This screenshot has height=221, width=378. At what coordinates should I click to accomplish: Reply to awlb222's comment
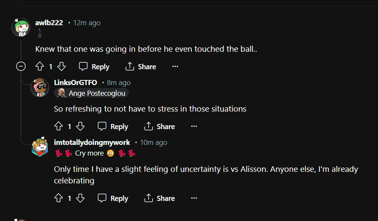94,67
